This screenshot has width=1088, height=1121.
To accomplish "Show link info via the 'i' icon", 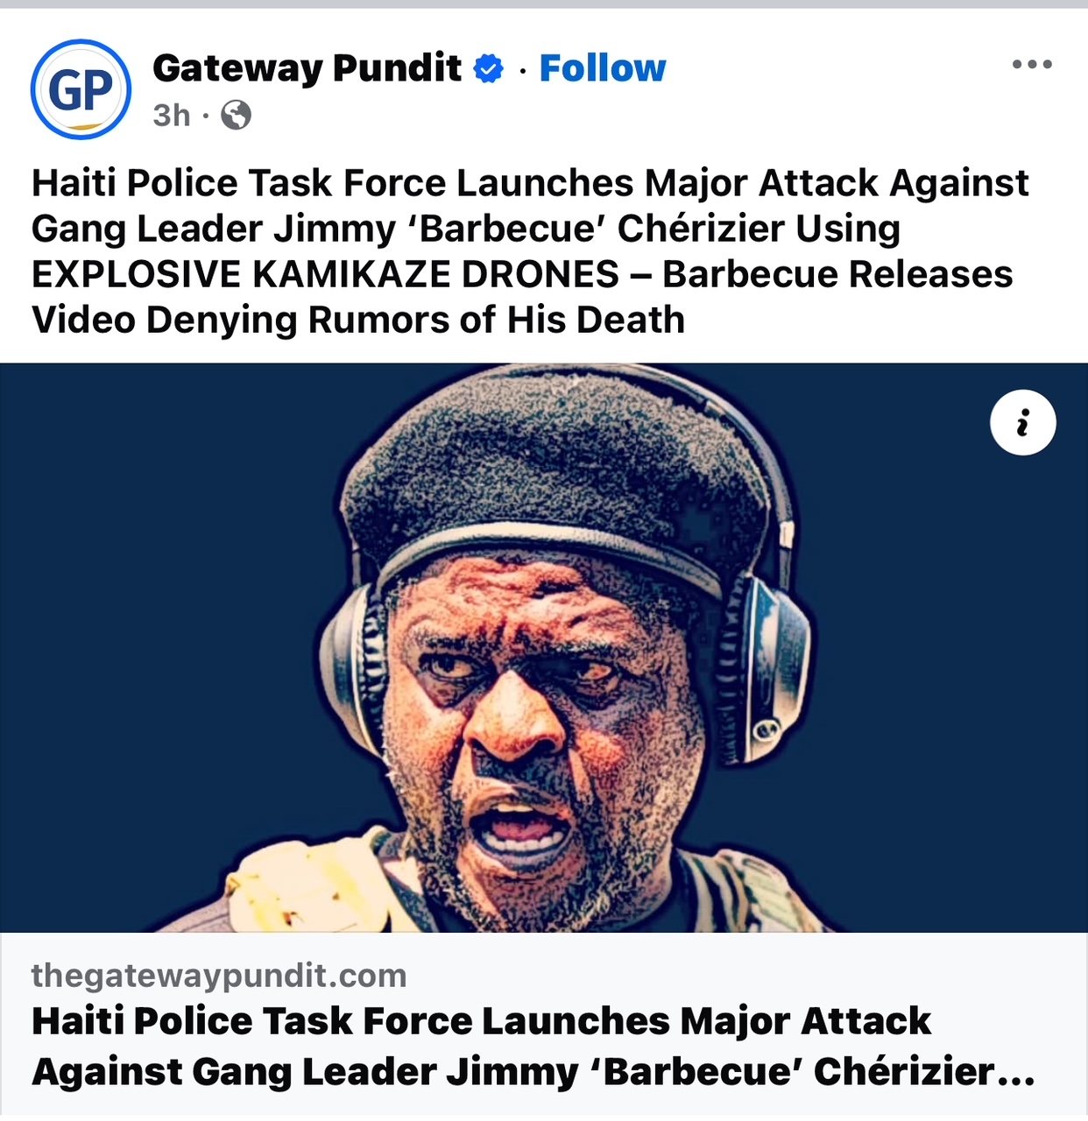I will pos(1023,422).
